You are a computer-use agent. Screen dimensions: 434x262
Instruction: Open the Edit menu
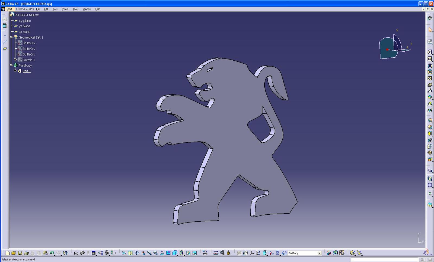[x=46, y=9]
